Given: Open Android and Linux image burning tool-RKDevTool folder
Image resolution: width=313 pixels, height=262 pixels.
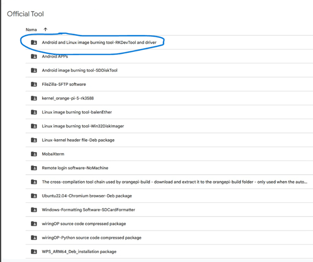Looking at the screenshot, I should (x=99, y=42).
